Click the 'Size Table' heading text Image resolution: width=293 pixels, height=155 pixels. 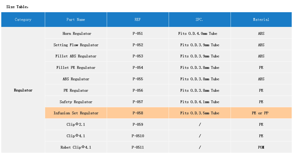tap(17, 7)
